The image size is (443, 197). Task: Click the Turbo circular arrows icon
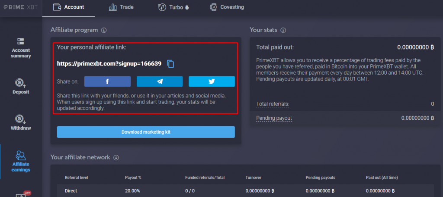[162, 7]
